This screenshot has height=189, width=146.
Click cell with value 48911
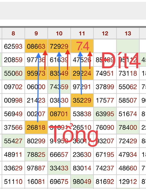coord(13,154)
